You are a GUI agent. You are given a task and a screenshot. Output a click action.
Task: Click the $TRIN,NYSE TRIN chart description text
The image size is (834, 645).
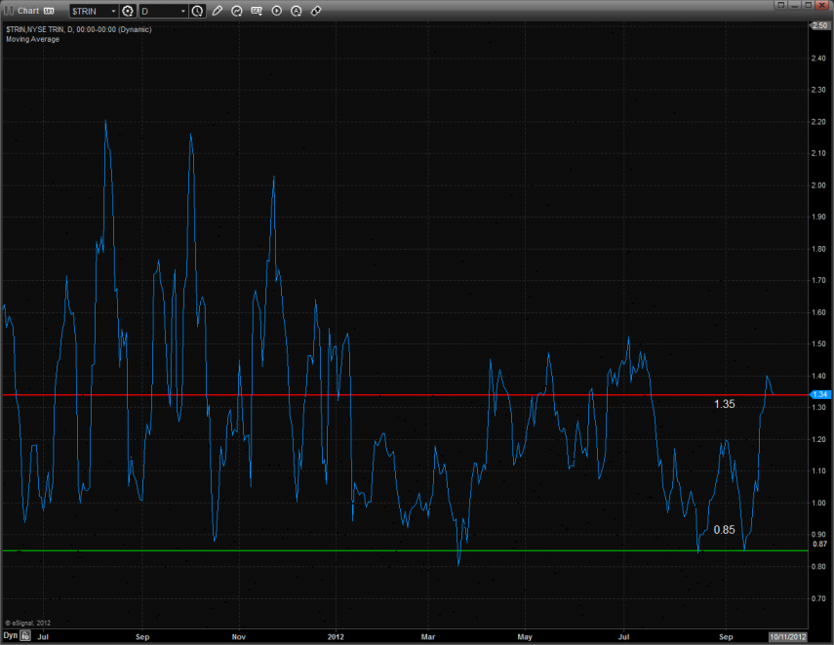(78, 30)
